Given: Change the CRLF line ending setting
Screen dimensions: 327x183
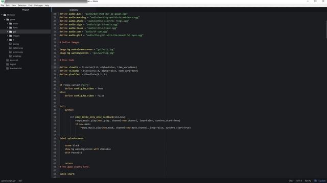Looking at the screenshot, I should pyautogui.click(x=291, y=181).
